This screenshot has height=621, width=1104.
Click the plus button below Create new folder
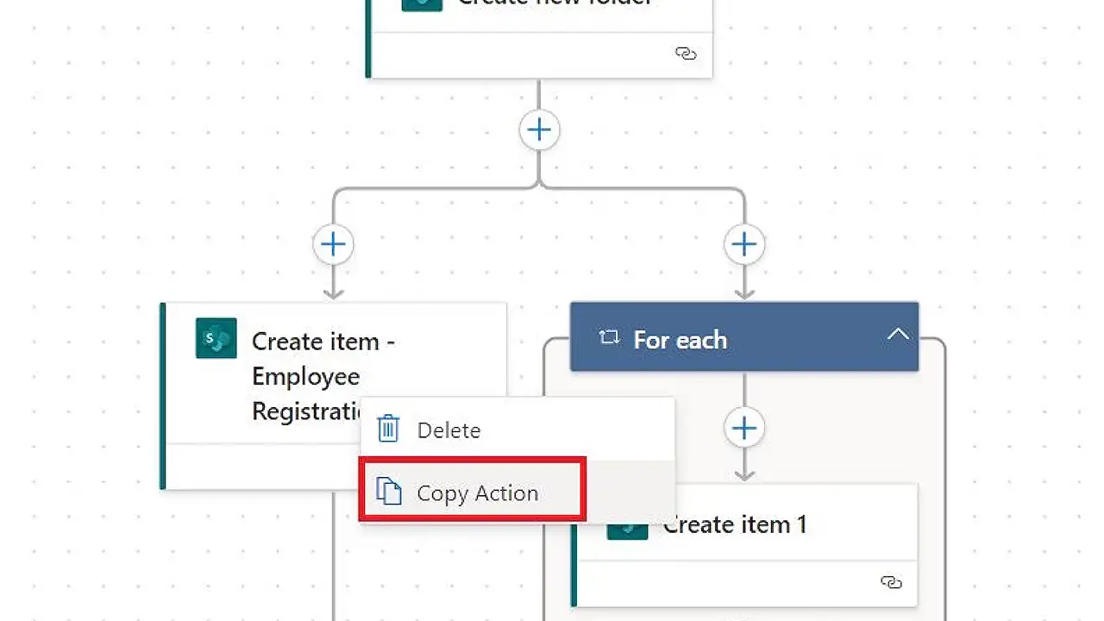coord(540,129)
